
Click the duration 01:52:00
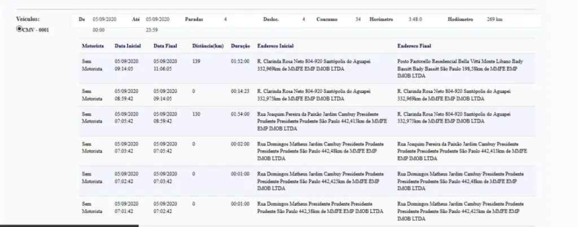click(240, 61)
